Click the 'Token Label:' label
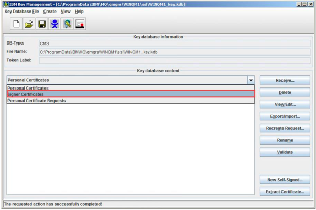 [19, 60]
